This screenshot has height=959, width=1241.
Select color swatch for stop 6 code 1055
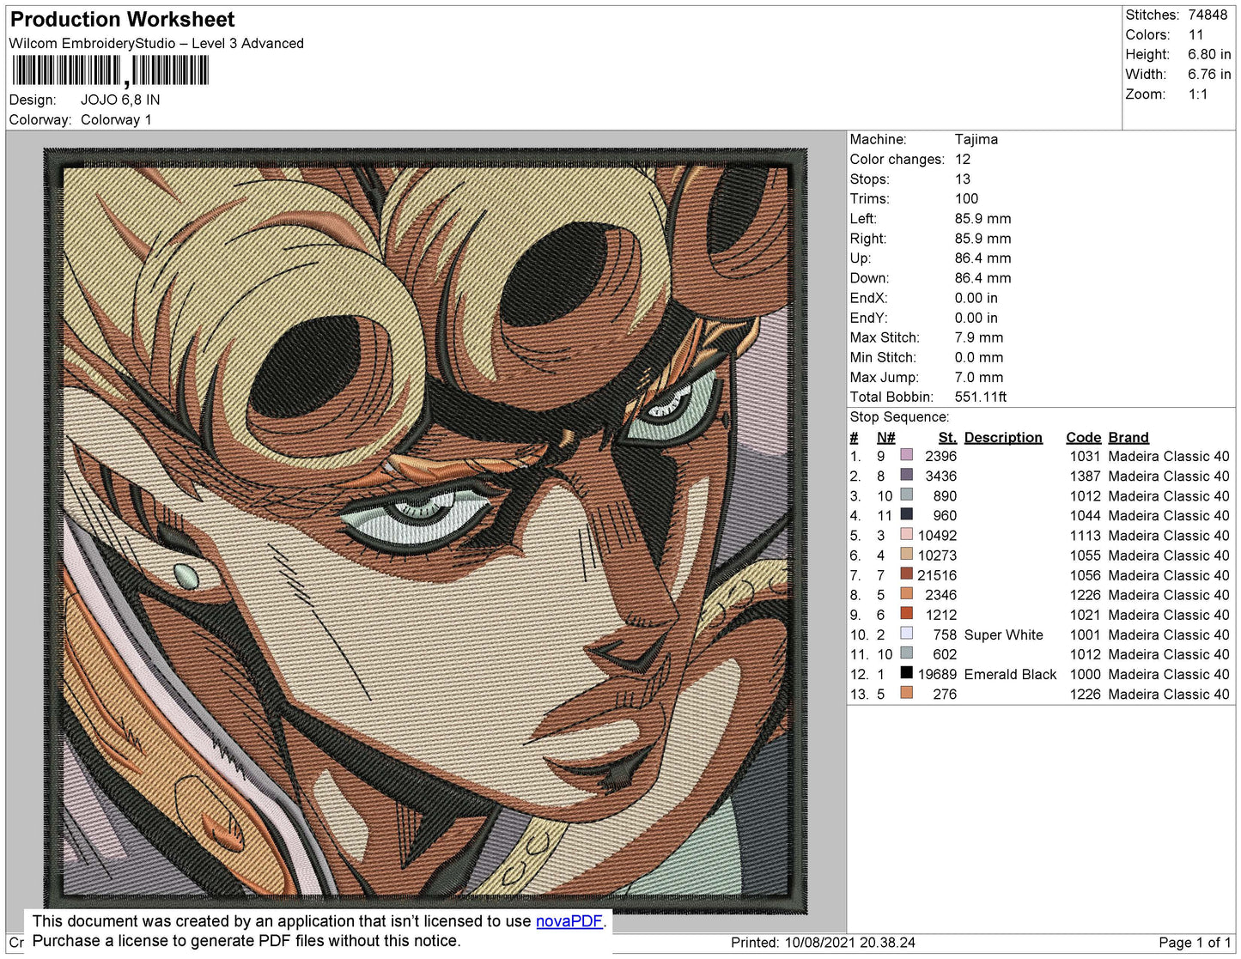click(x=906, y=554)
